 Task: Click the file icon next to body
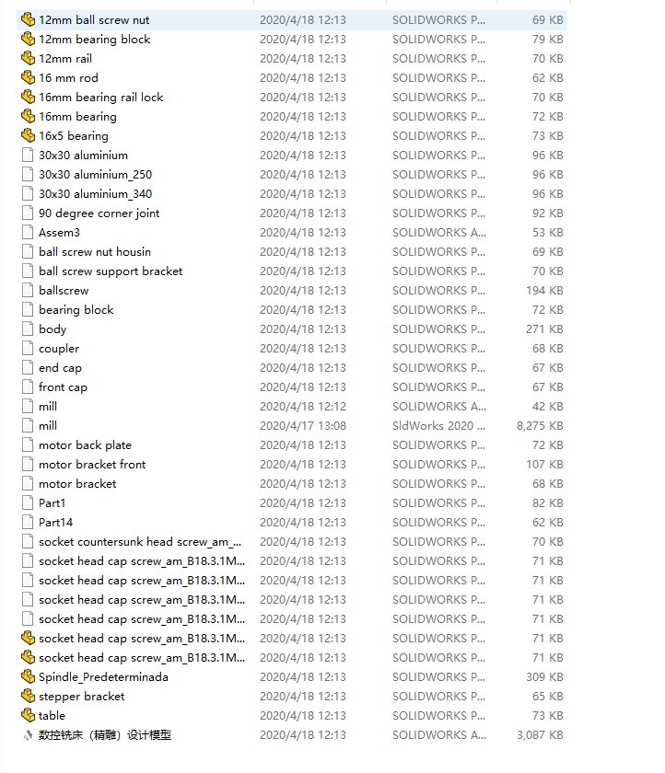click(29, 329)
